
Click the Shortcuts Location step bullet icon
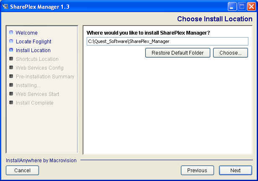coord(11,59)
